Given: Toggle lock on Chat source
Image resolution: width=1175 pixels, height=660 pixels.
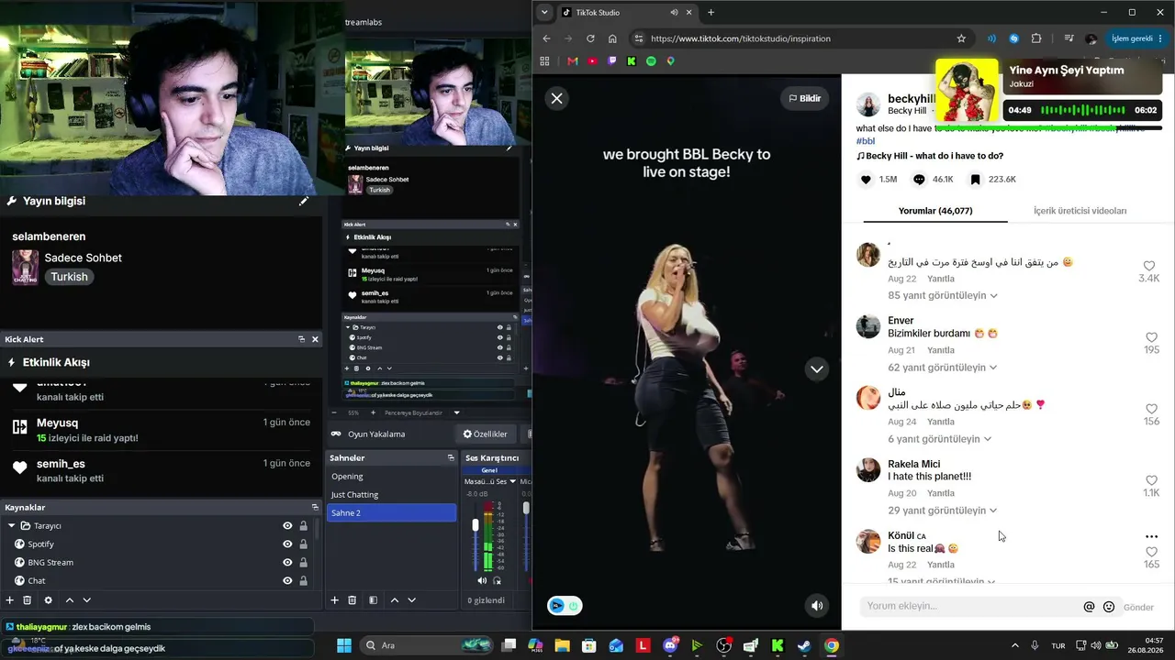Looking at the screenshot, I should [x=304, y=581].
